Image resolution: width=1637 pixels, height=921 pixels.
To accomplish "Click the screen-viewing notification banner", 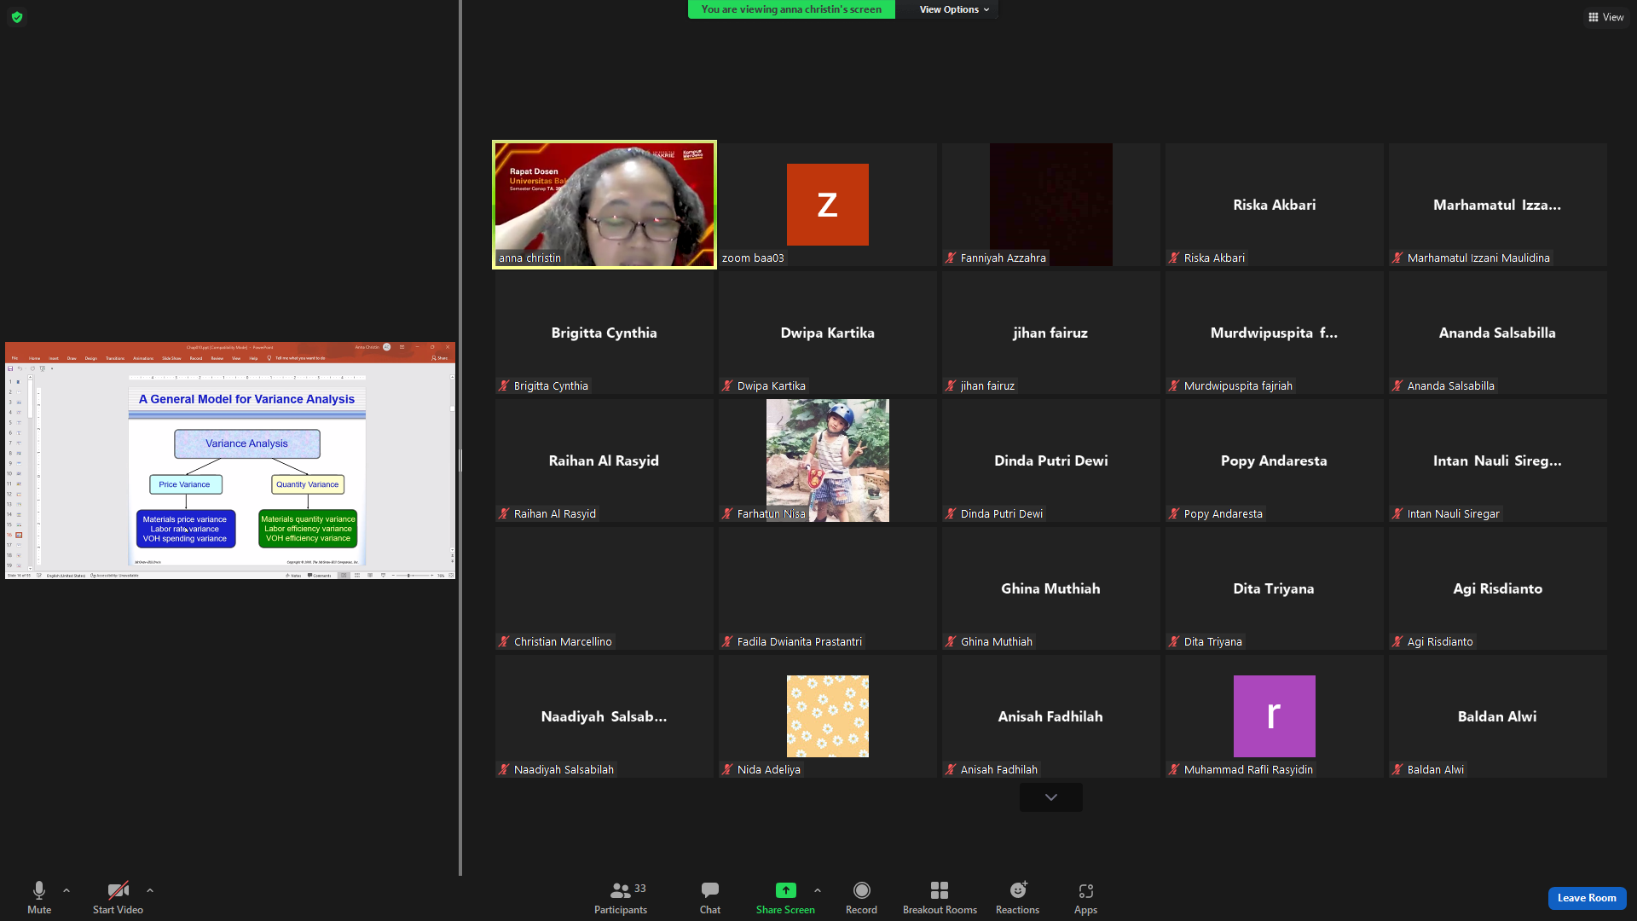I will pos(791,9).
